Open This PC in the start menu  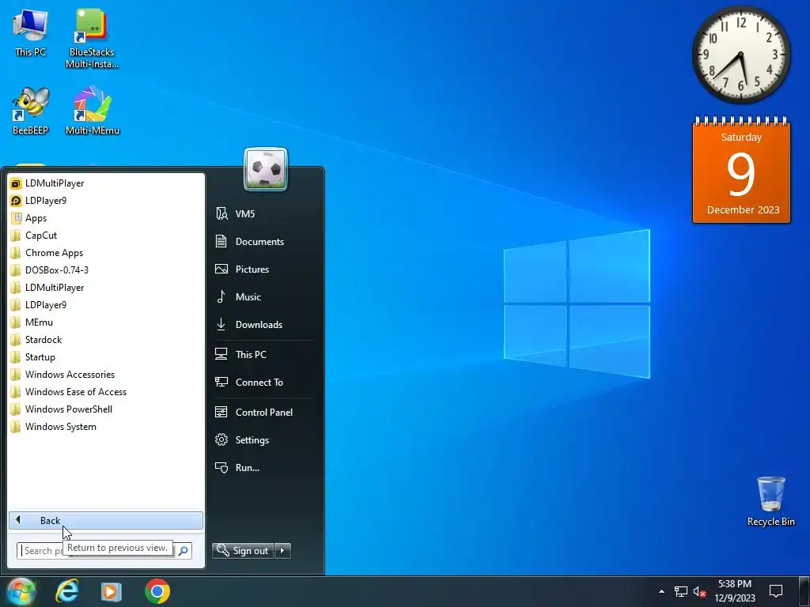[263, 355]
